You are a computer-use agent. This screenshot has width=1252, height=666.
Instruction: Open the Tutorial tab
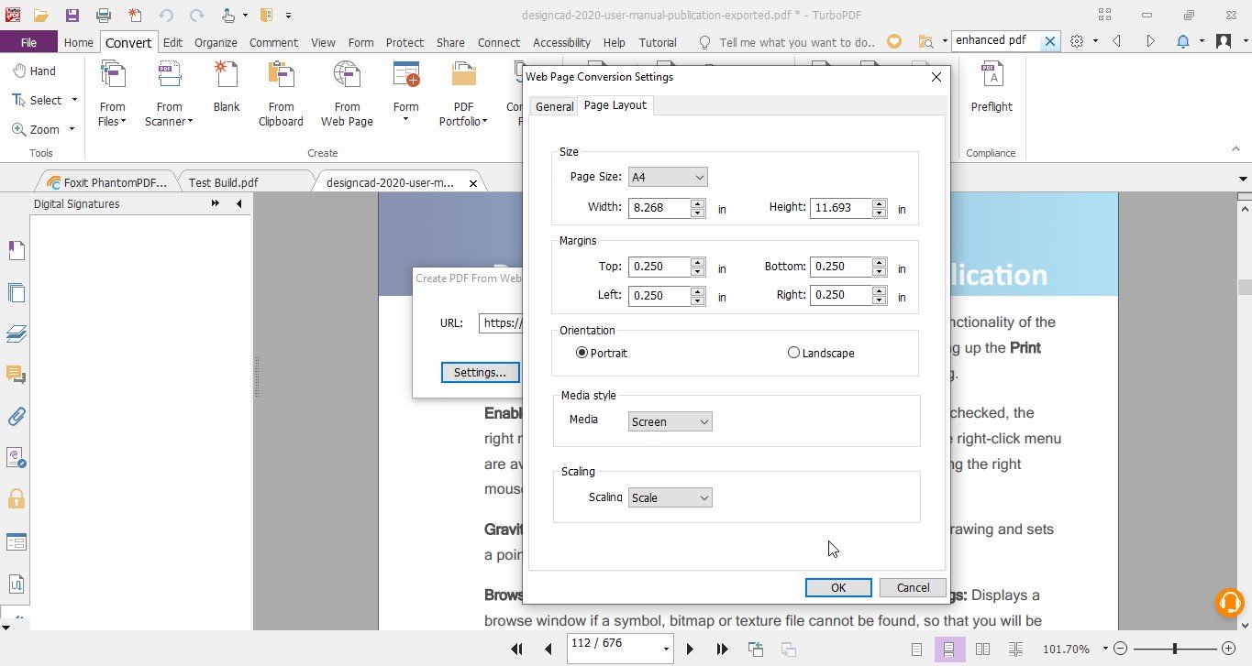pos(658,42)
